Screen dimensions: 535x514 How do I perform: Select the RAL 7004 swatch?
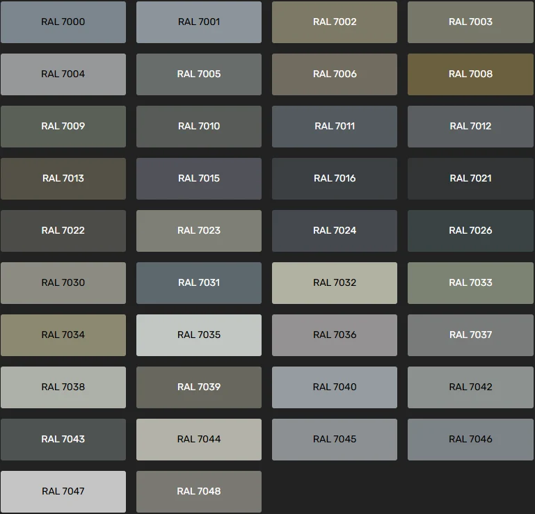pyautogui.click(x=63, y=74)
